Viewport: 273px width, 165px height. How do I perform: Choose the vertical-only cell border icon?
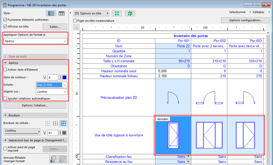[55, 123]
